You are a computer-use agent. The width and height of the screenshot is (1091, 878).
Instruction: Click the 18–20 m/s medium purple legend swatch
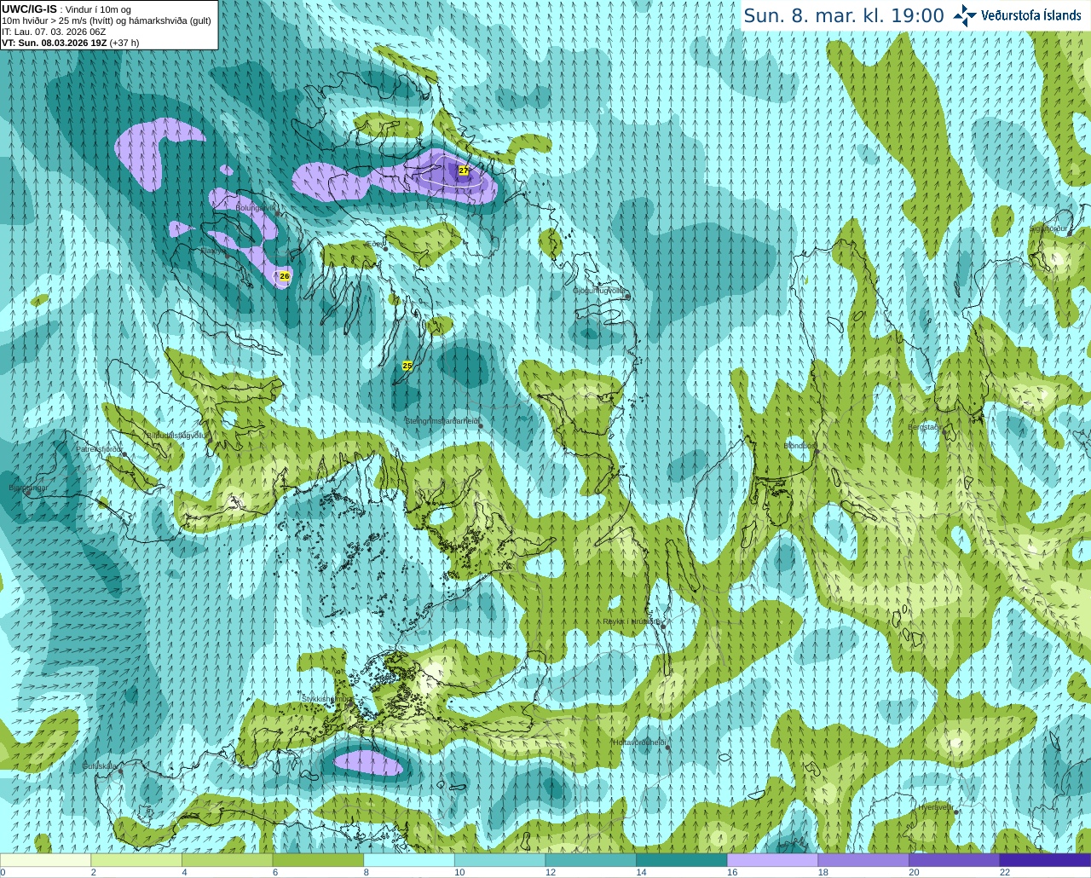[x=863, y=860]
